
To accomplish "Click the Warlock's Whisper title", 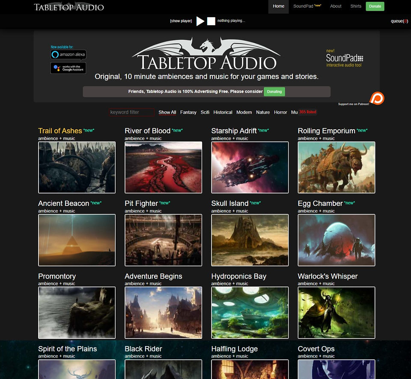I will [x=328, y=276].
